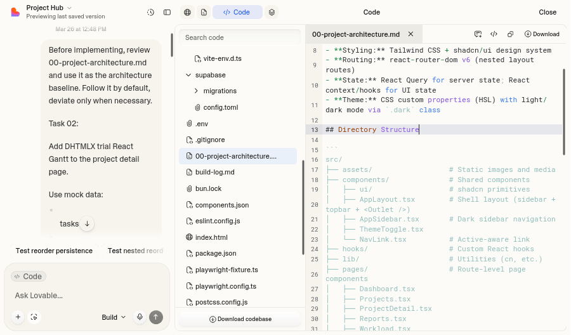571x335 pixels.
Task: Open the version history clock icon
Action: (150, 13)
